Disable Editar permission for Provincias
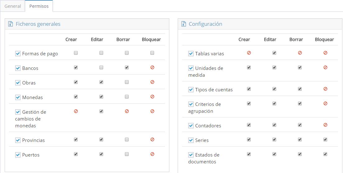The width and height of the screenshot is (343, 173). coord(101,139)
